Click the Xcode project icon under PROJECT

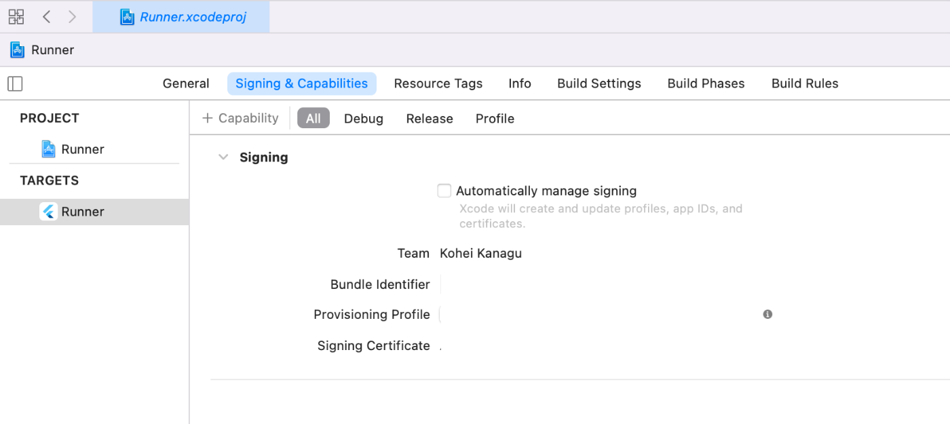[x=48, y=149]
